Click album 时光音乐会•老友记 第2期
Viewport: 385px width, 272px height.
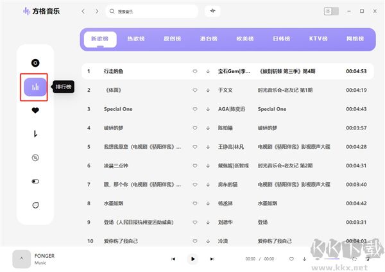coord(285,166)
